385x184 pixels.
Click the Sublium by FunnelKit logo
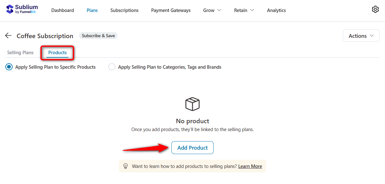tap(21, 9)
